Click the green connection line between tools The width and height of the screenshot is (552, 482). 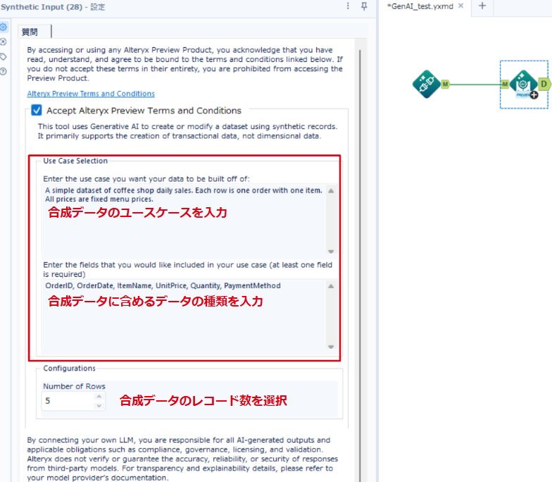(475, 85)
